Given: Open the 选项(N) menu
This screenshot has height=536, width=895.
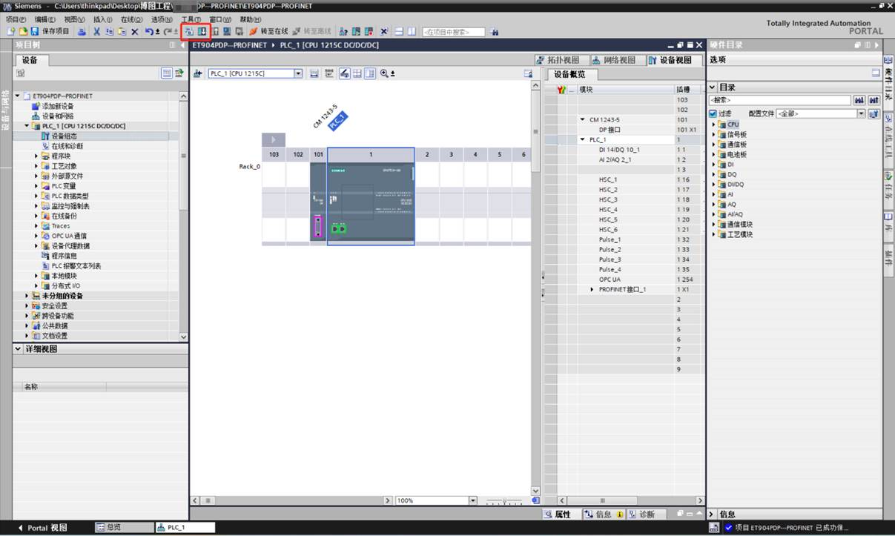Looking at the screenshot, I should [162, 19].
